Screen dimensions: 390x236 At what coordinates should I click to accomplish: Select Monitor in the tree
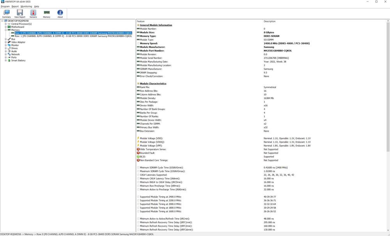click(x=15, y=45)
